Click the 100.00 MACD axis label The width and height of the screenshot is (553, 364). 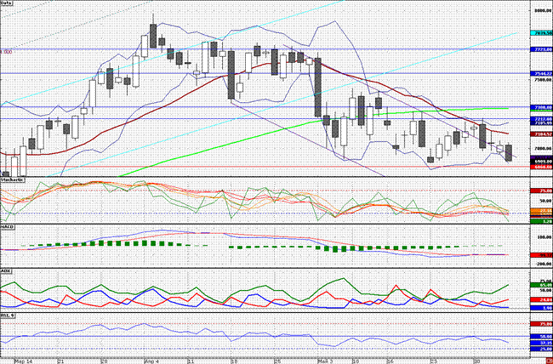544,237
